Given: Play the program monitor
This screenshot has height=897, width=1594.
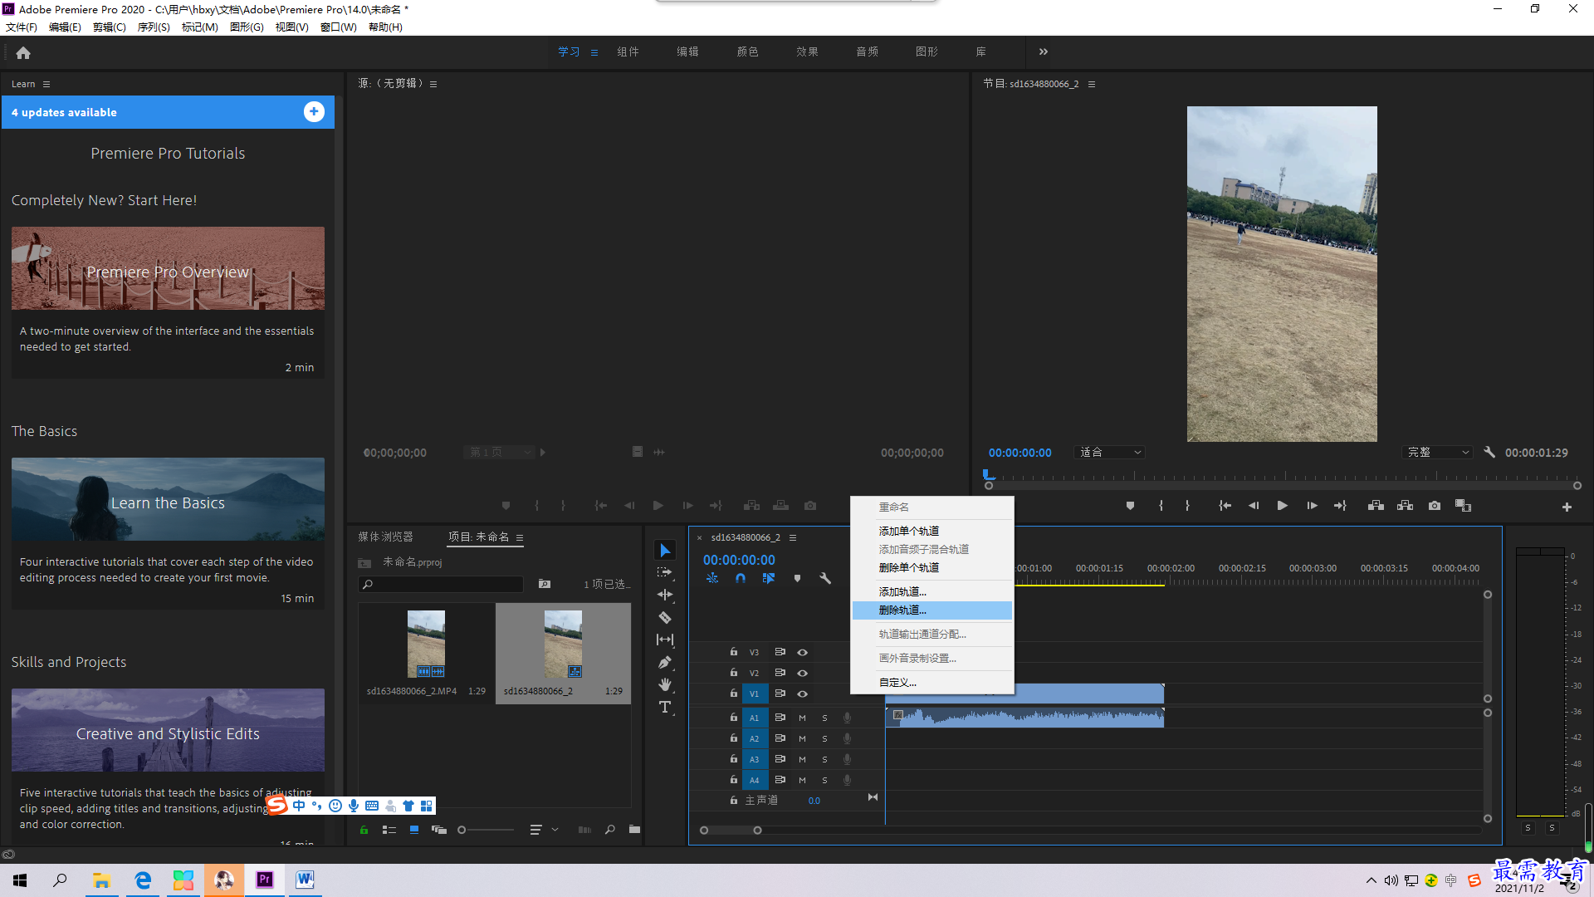Looking at the screenshot, I should (1282, 506).
